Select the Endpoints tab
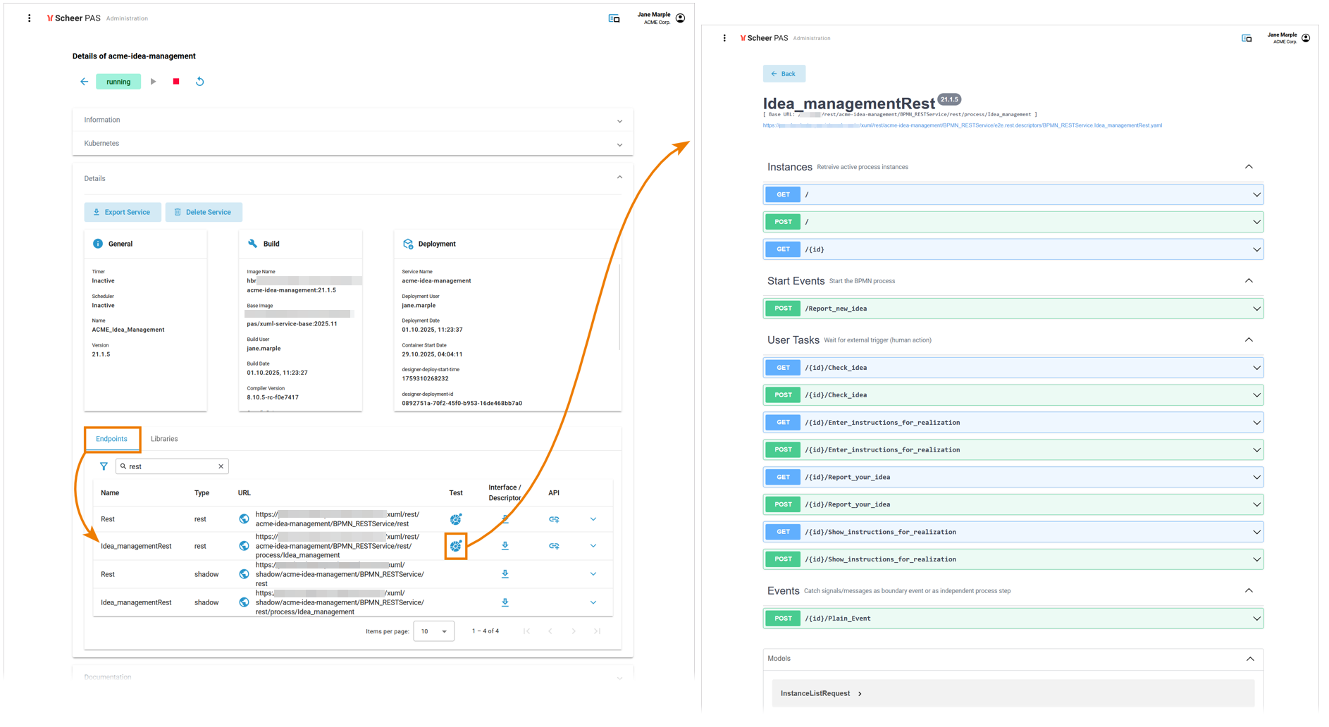The height and width of the screenshot is (727, 1329). point(111,439)
